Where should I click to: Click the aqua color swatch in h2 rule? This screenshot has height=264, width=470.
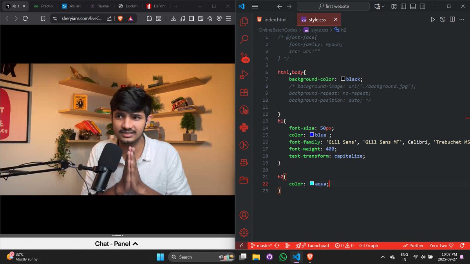pos(311,183)
